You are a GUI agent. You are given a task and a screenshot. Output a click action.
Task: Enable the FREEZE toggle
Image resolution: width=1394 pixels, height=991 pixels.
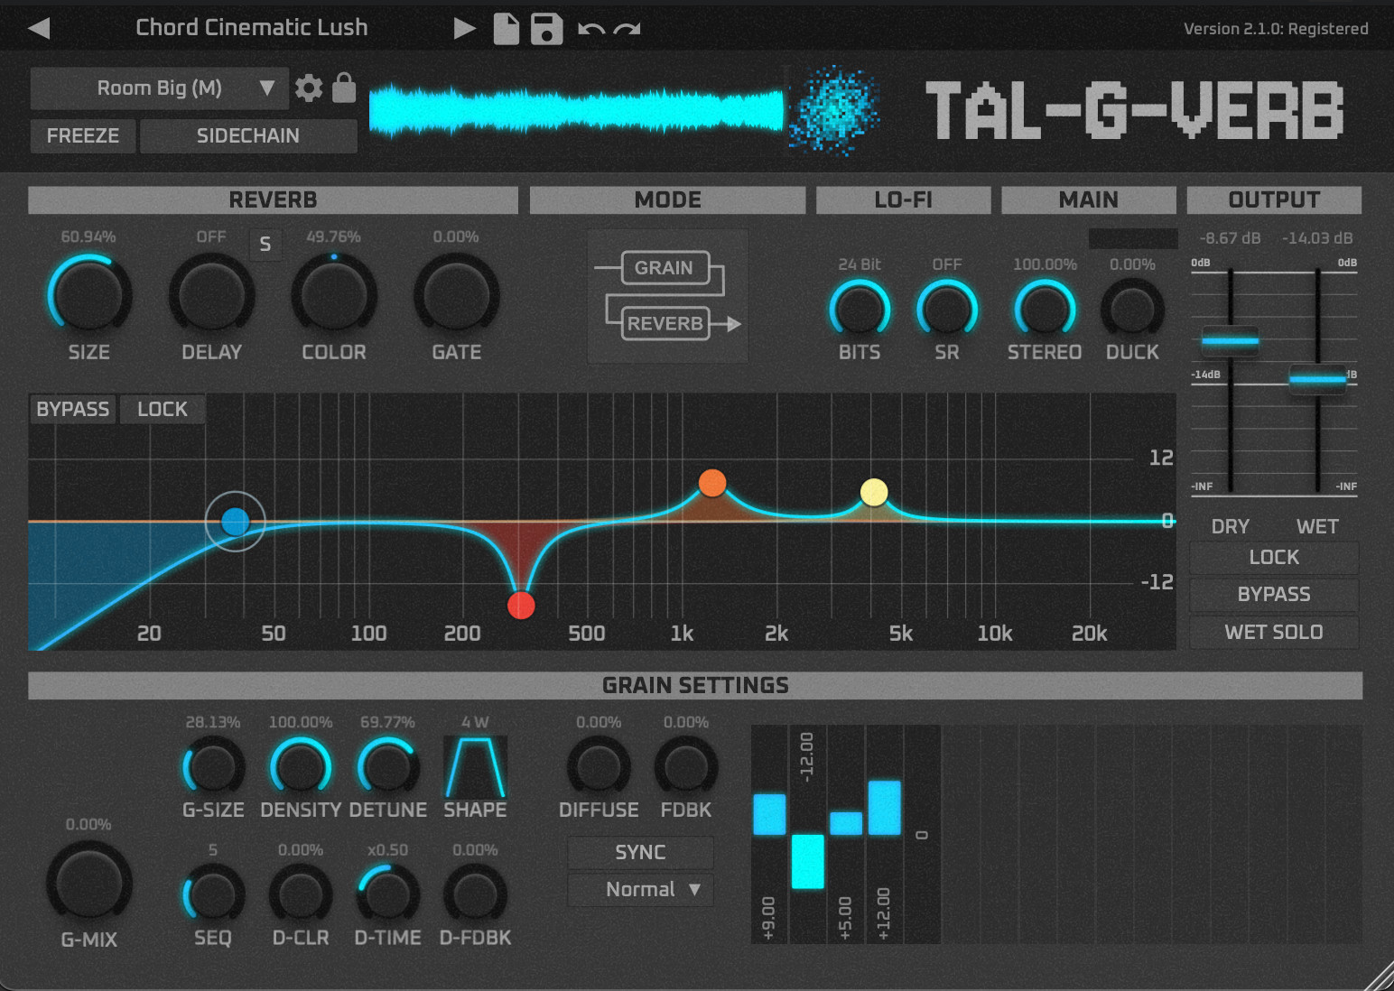tap(83, 135)
